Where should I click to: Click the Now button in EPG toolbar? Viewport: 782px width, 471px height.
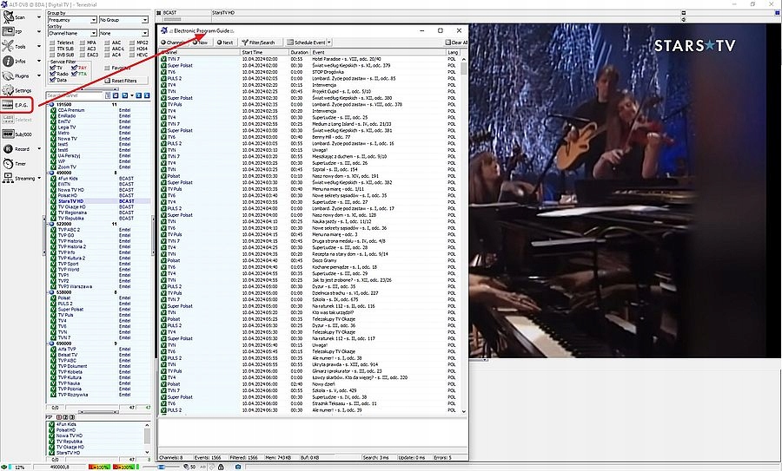click(201, 43)
